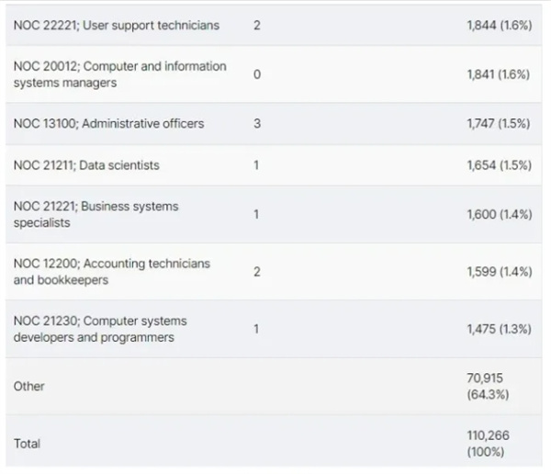Select NOC 12200 Accounting technicians and bookkeepers
The height and width of the screenshot is (474, 551).
[x=112, y=272]
